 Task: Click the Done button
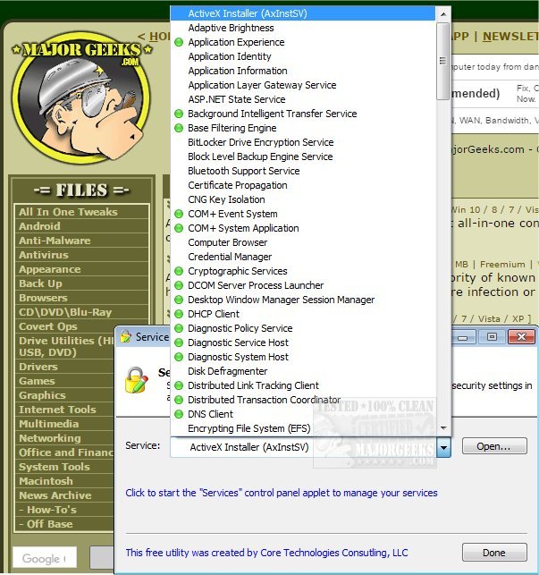[494, 553]
